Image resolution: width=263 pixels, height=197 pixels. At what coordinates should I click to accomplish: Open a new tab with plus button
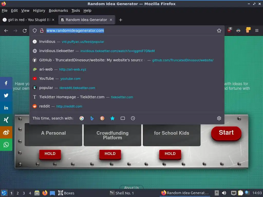(120, 20)
